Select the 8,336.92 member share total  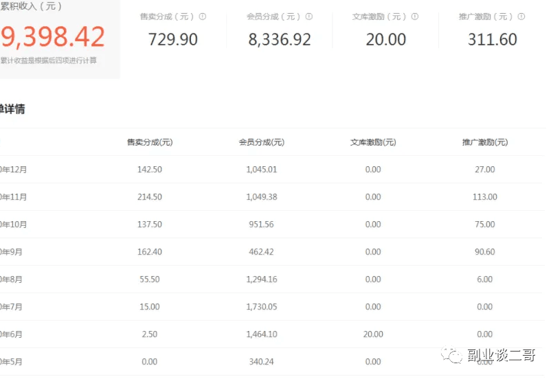280,39
